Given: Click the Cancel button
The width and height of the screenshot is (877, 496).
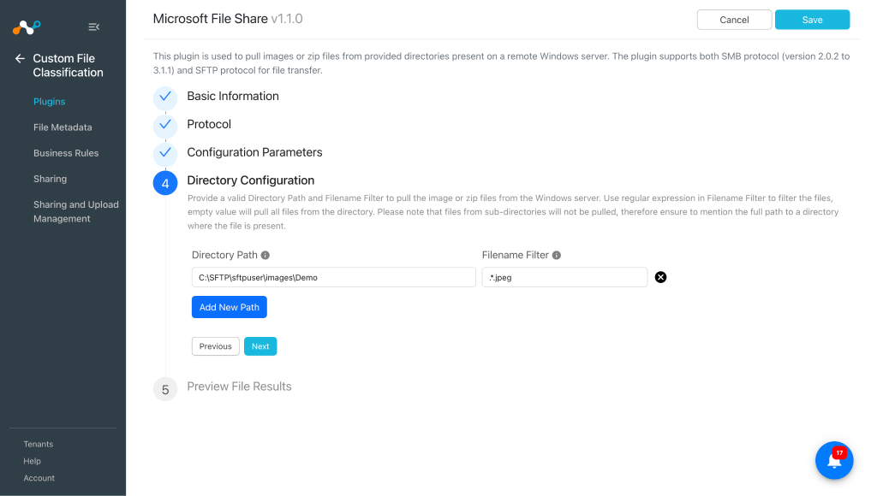Looking at the screenshot, I should pyautogui.click(x=734, y=20).
